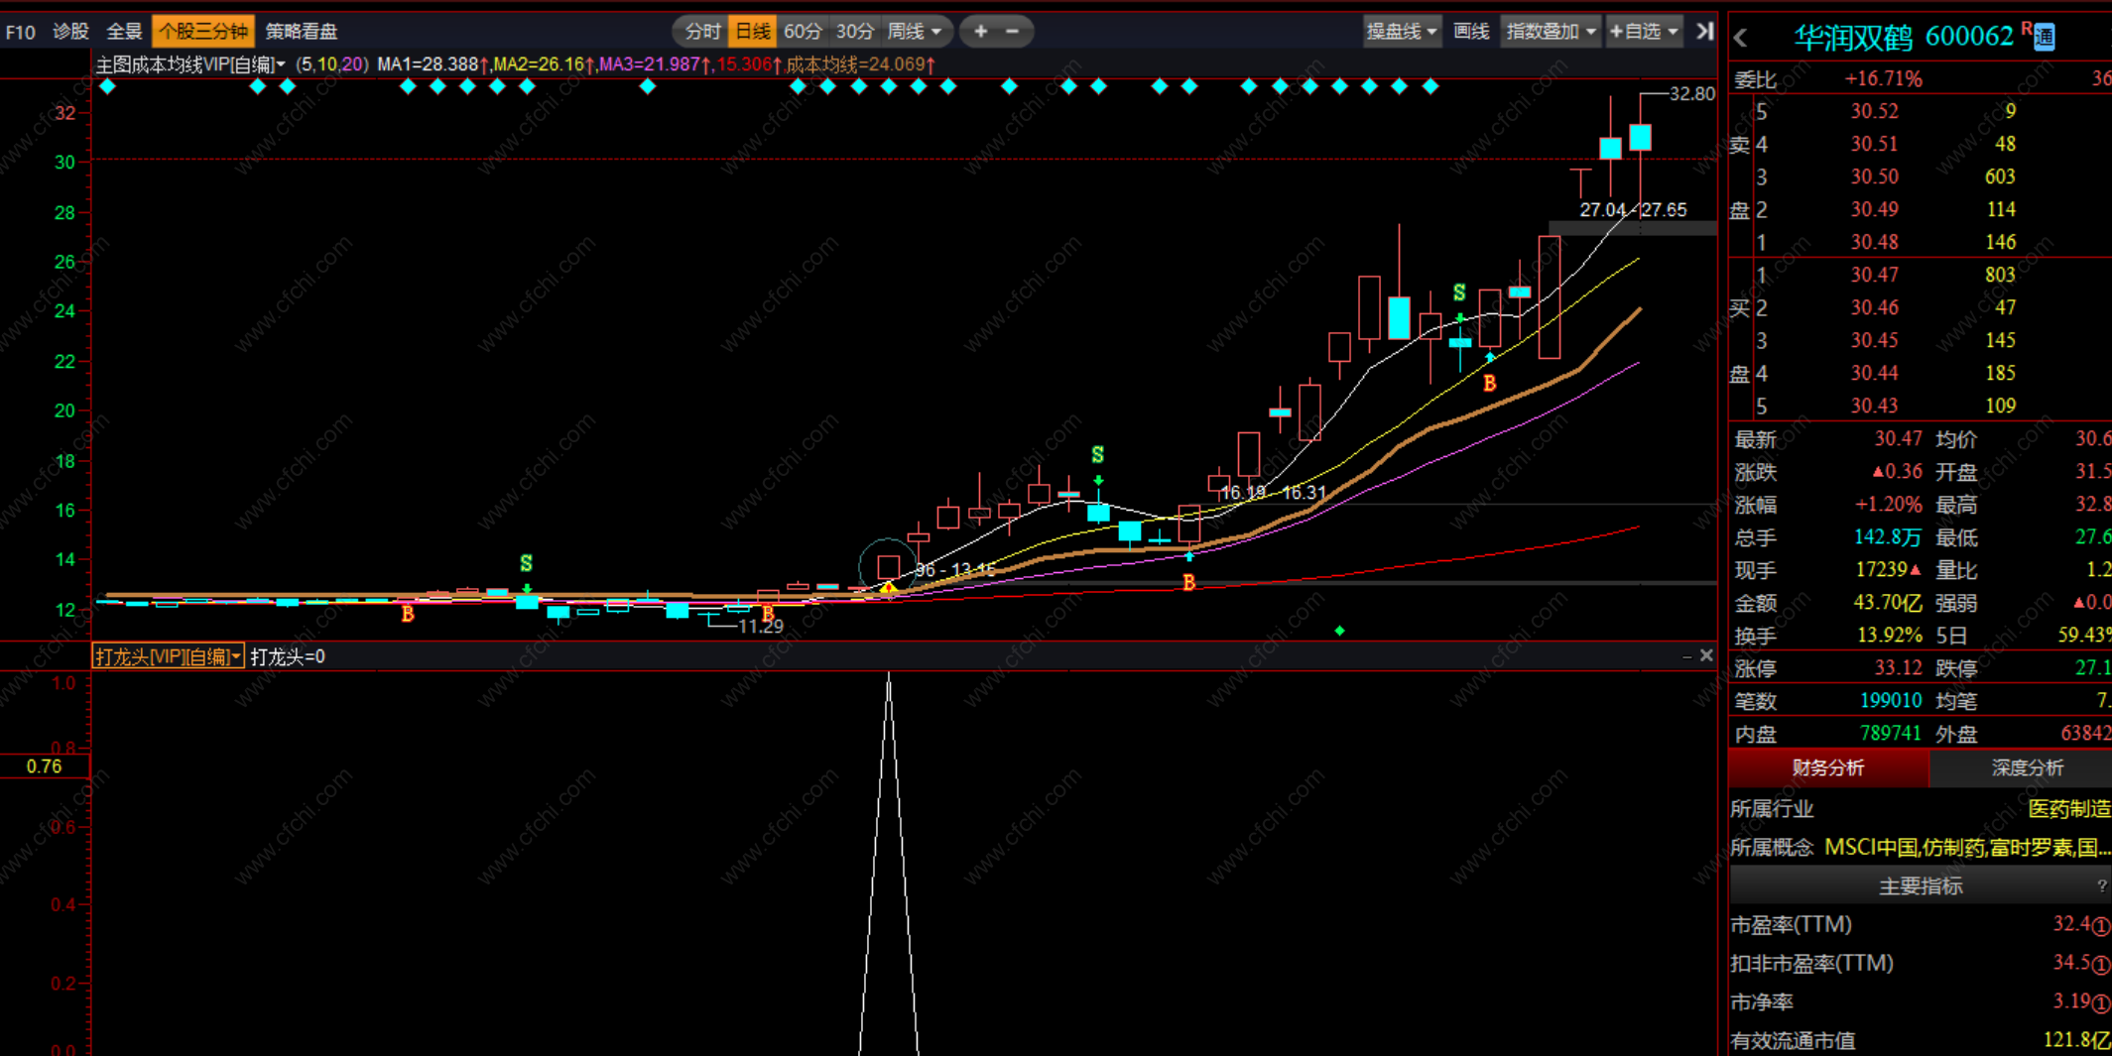This screenshot has width=2112, height=1056.
Task: Open info icon next to 市净率 3.19
Action: [2101, 1003]
